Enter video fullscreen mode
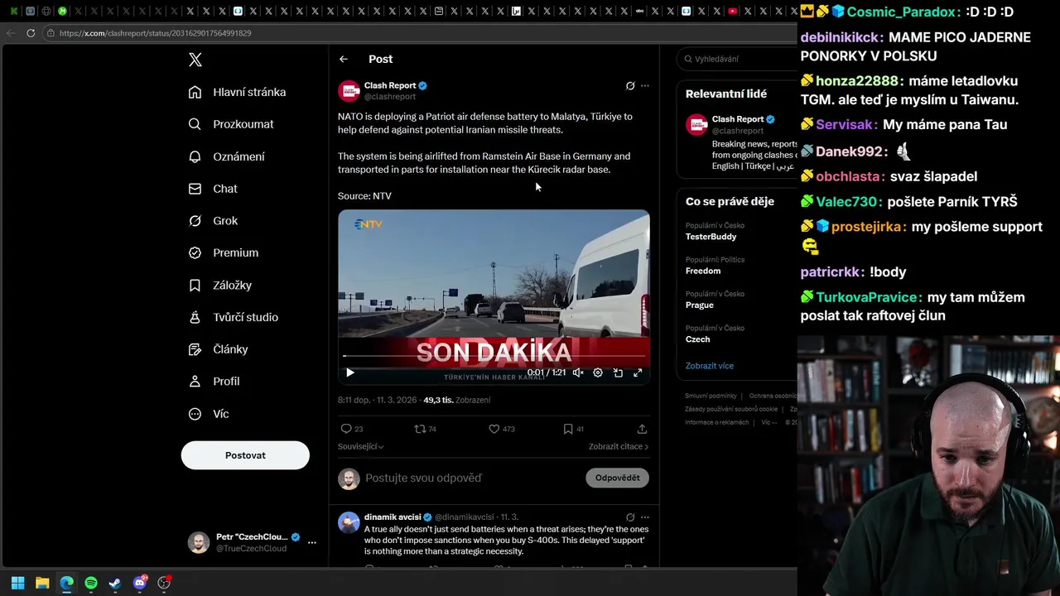Screen dimensions: 1060x596 (638, 373)
